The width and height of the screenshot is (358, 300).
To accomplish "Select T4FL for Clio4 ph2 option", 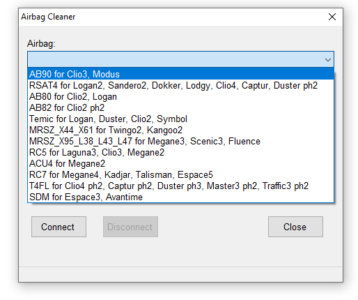I will (180, 186).
